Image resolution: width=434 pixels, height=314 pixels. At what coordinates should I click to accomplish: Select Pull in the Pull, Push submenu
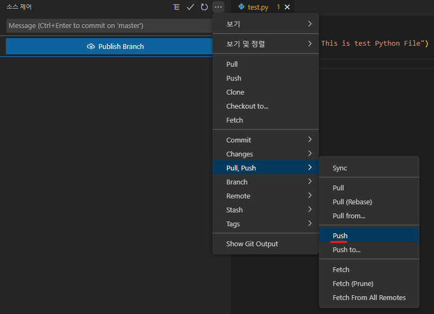[369, 188]
